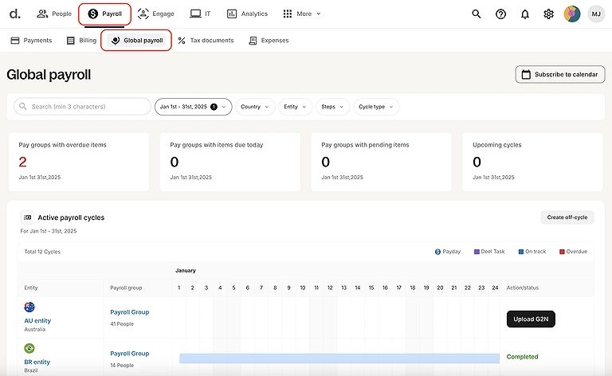This screenshot has height=376, width=612.
Task: Click the Upload G2N button
Action: click(x=531, y=319)
